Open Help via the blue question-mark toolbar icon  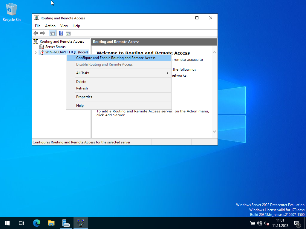[61, 33]
